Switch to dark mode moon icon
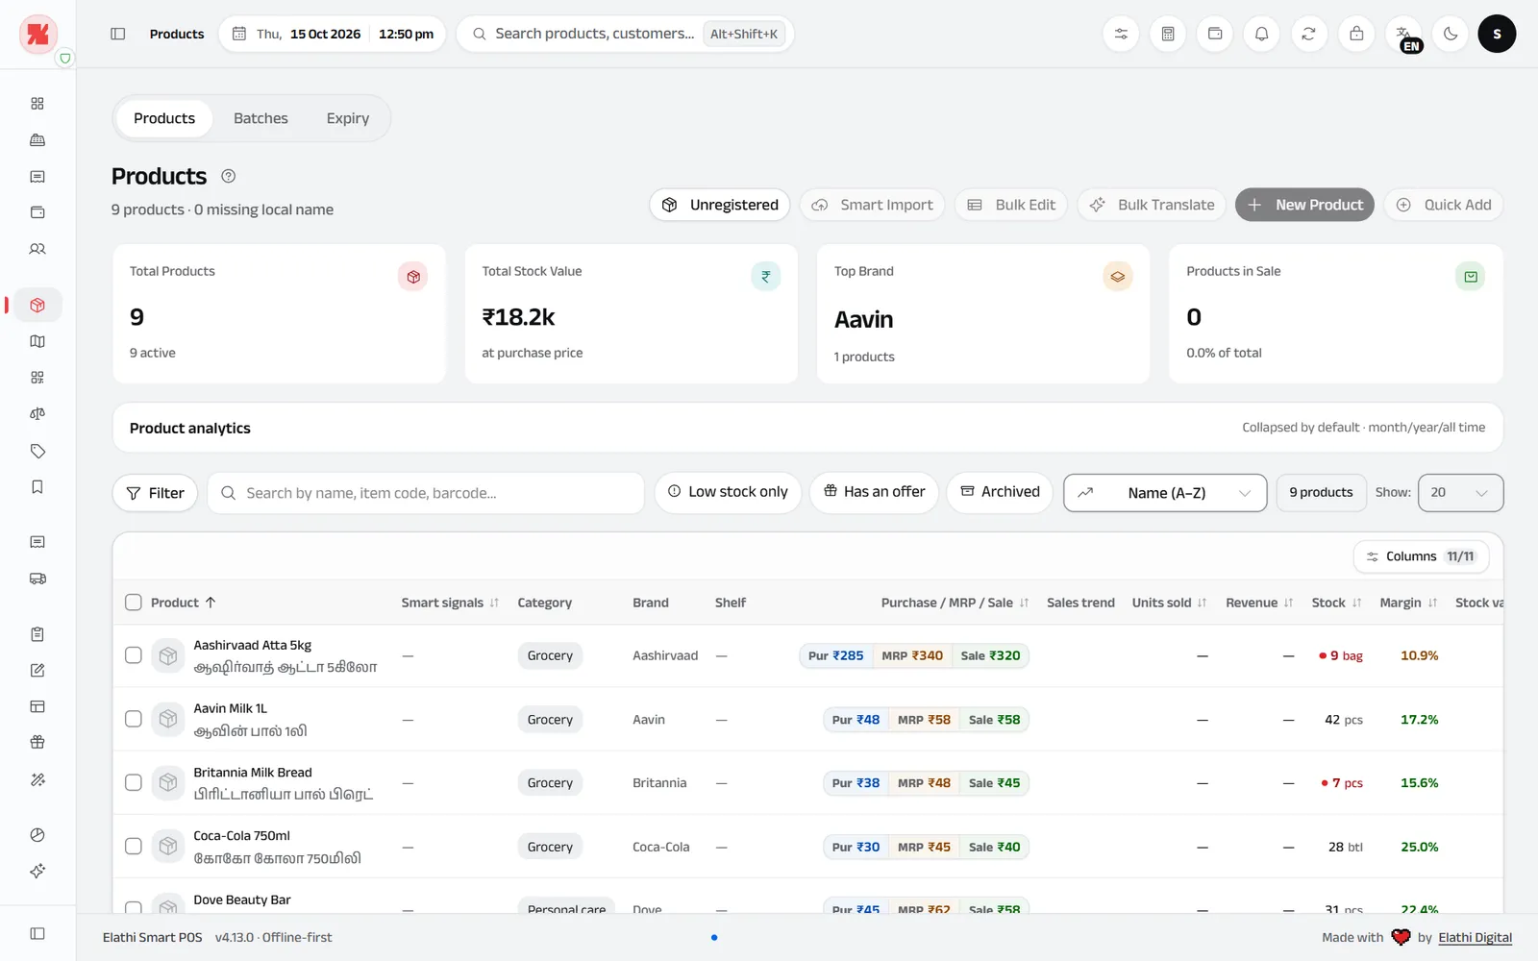The width and height of the screenshot is (1538, 961). point(1450,34)
